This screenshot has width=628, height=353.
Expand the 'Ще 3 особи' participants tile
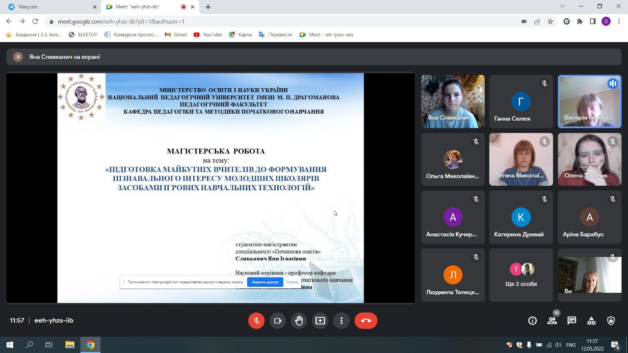point(521,275)
